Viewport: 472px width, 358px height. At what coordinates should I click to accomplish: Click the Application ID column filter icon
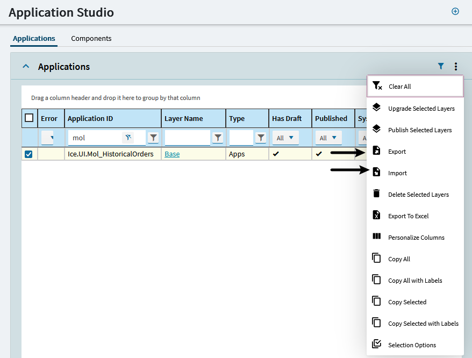click(153, 138)
